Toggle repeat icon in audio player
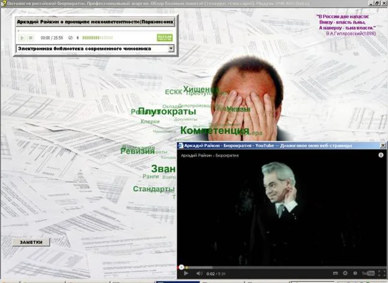The height and width of the screenshot is (283, 388). tap(70, 38)
